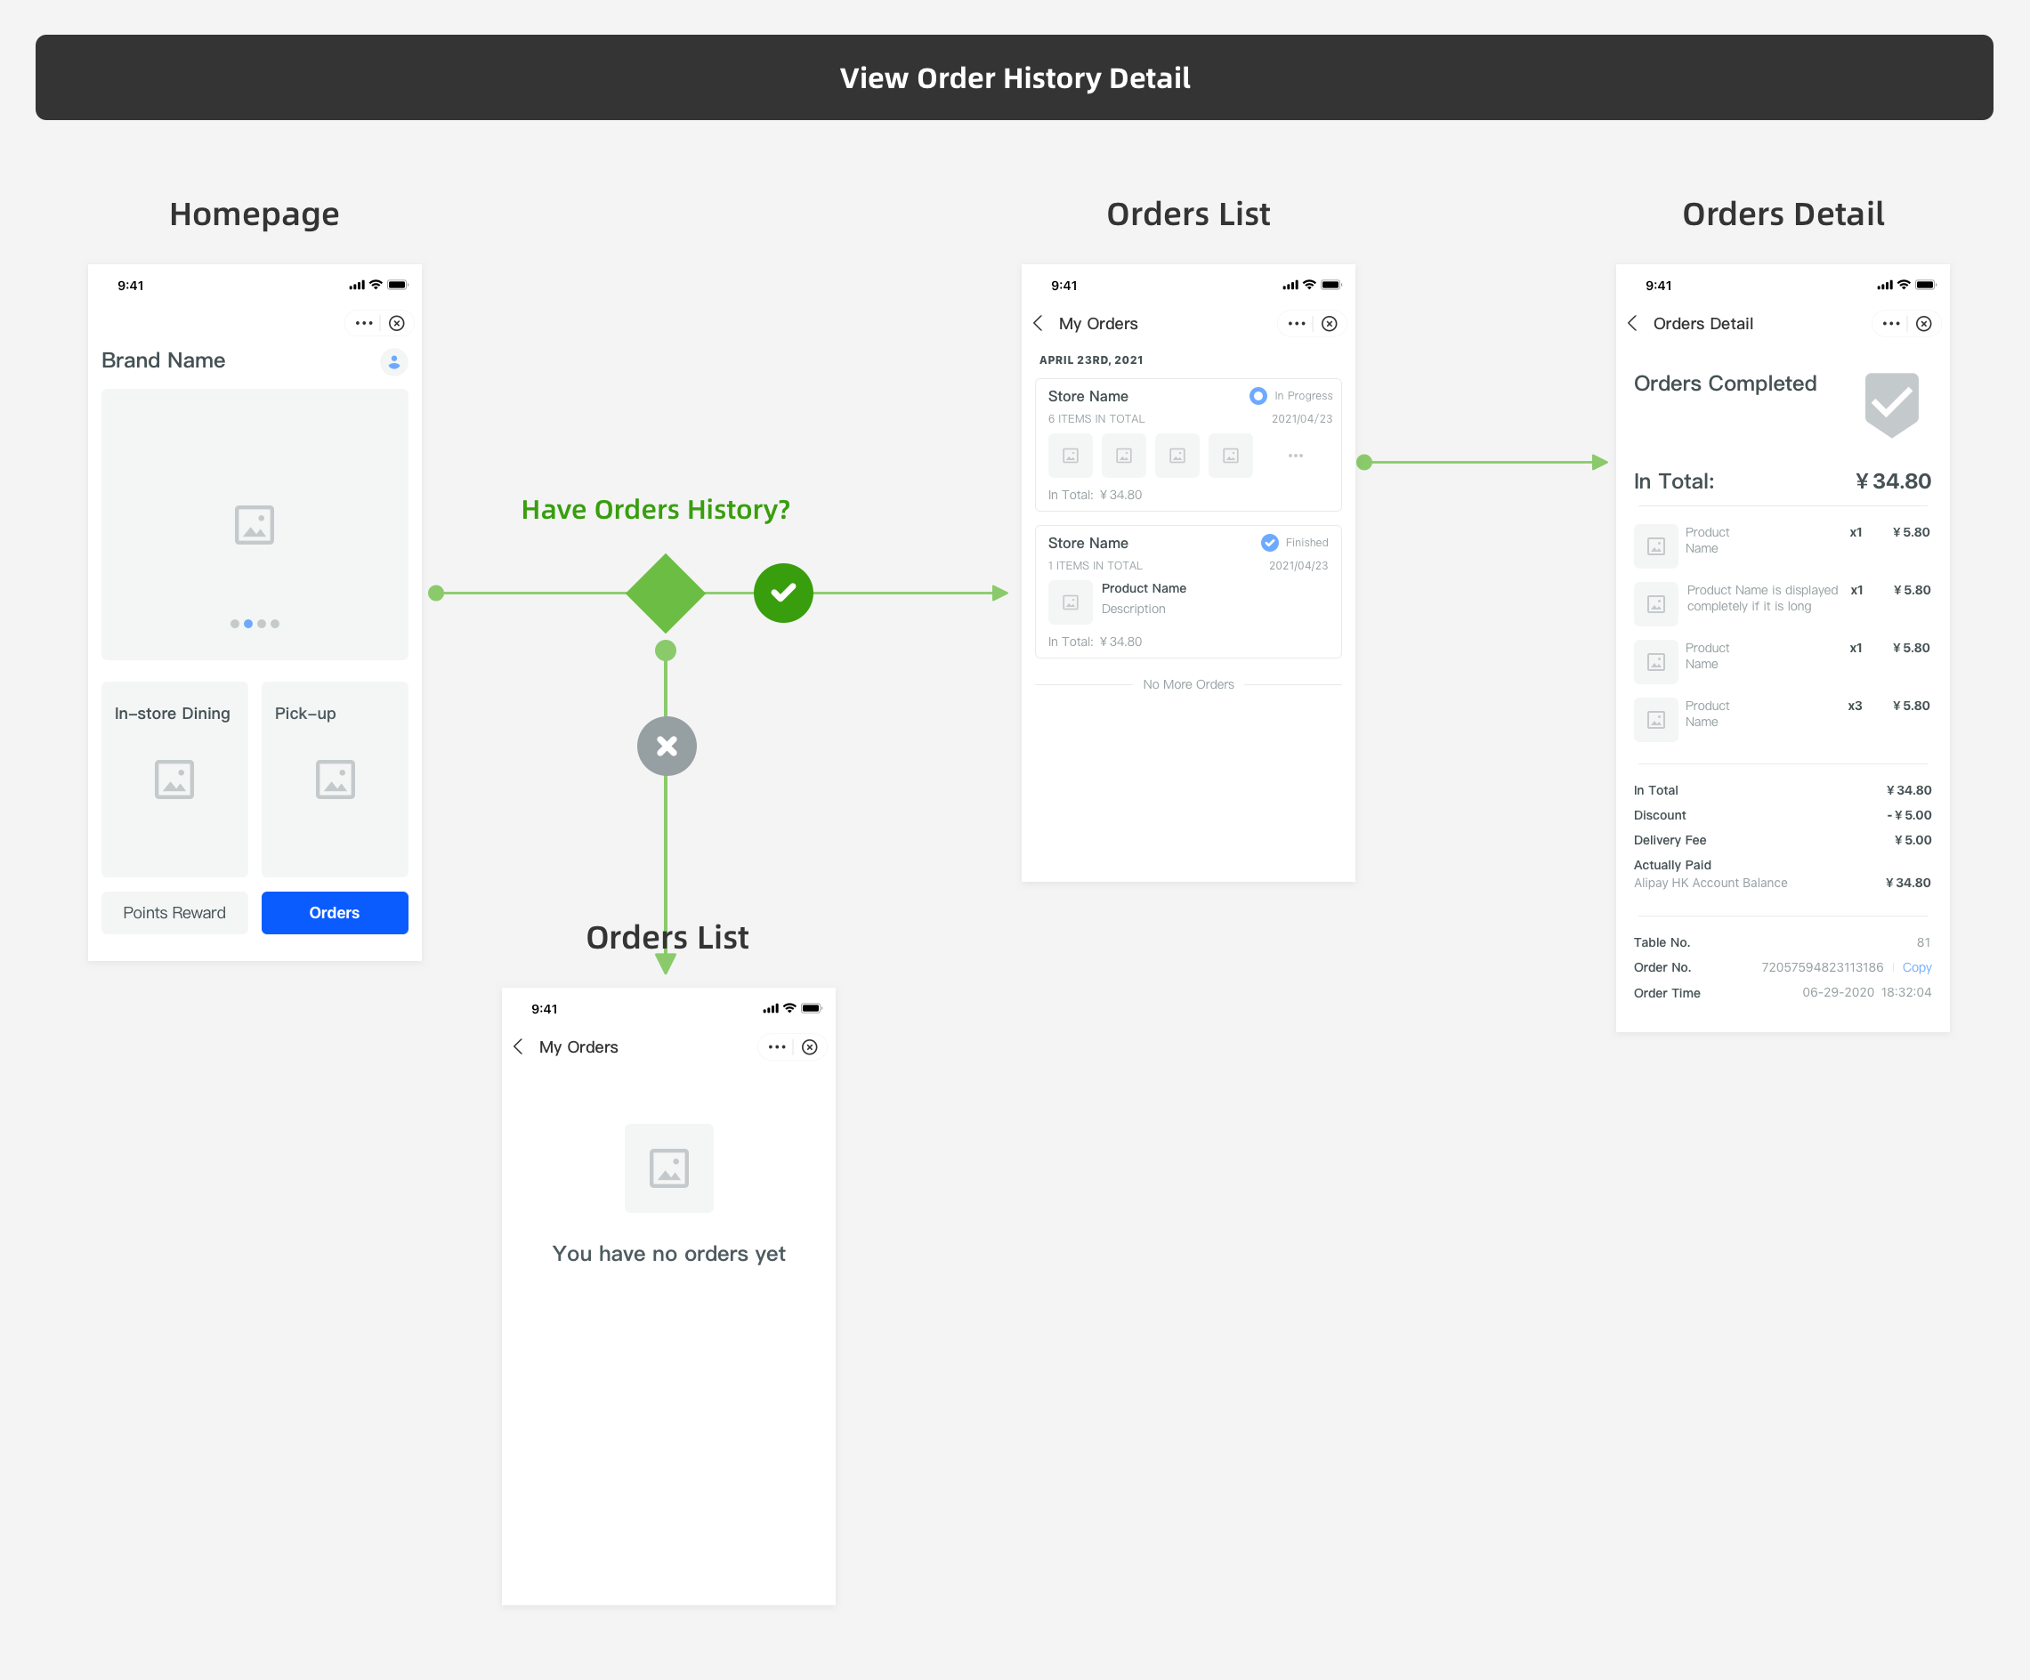Tap the back arrow on empty My Orders screen
Image resolution: width=2030 pixels, height=1680 pixels.
[519, 1046]
